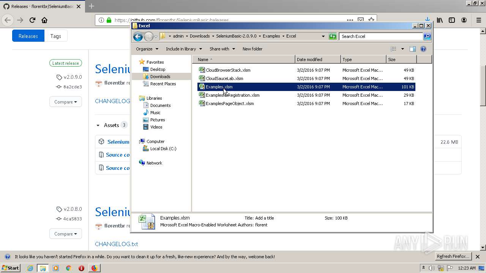Click the Explorer address bar refresh icon
The height and width of the screenshot is (273, 486).
(x=333, y=36)
